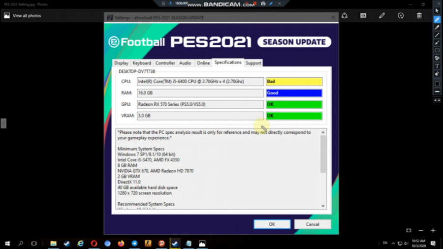The height and width of the screenshot is (249, 443).
Task: Switch to the Audio tab
Action: pyautogui.click(x=185, y=63)
